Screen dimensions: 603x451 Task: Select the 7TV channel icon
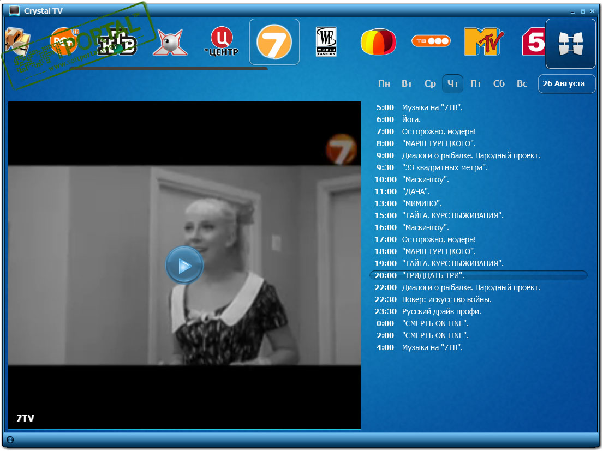tap(274, 42)
